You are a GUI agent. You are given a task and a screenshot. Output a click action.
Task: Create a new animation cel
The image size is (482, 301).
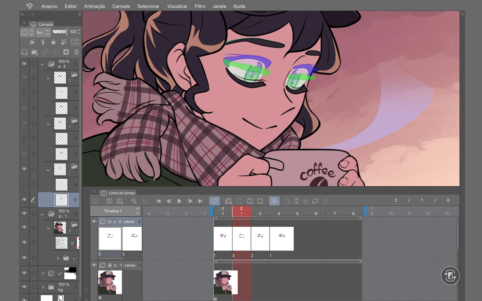[x=229, y=201]
